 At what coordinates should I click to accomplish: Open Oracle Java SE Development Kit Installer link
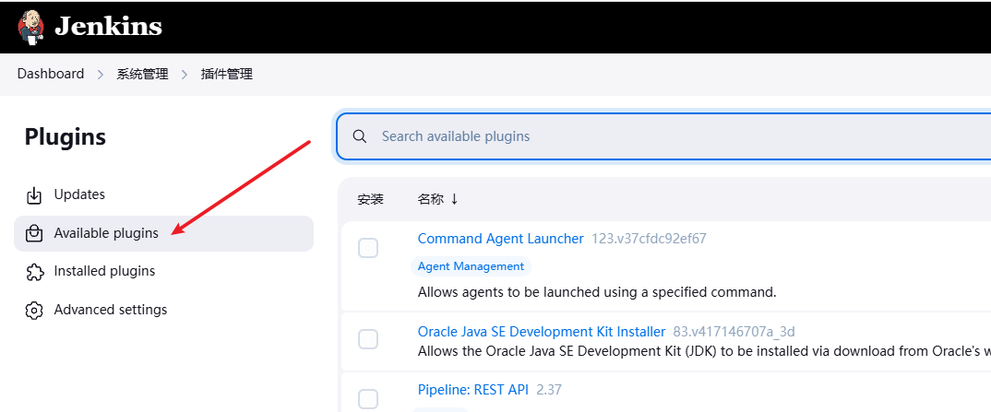click(x=541, y=332)
